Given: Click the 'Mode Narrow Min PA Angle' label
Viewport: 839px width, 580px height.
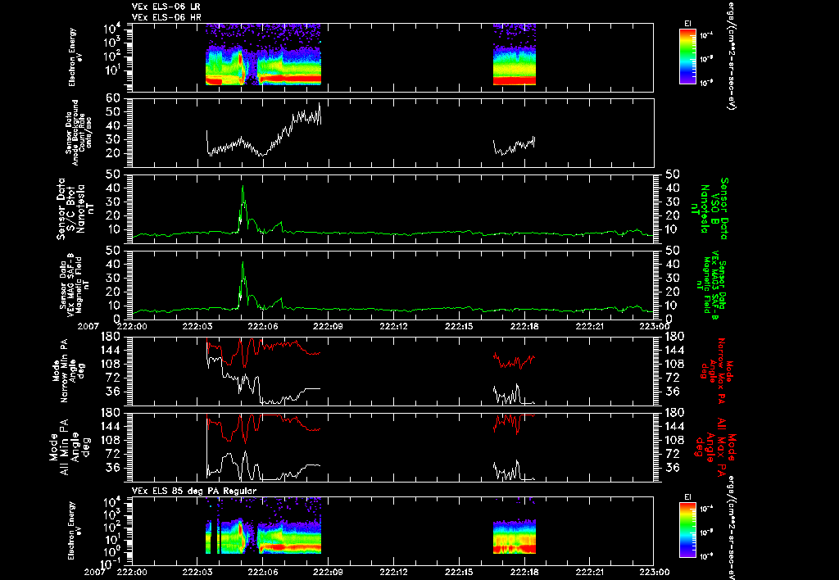Looking at the screenshot, I should [69, 370].
